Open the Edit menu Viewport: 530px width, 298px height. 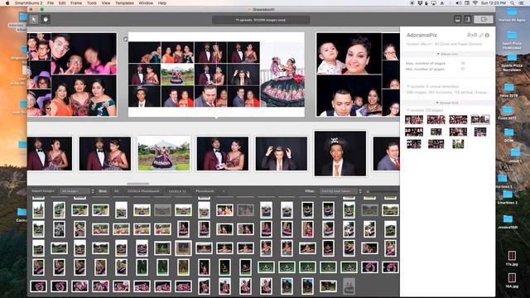click(62, 3)
